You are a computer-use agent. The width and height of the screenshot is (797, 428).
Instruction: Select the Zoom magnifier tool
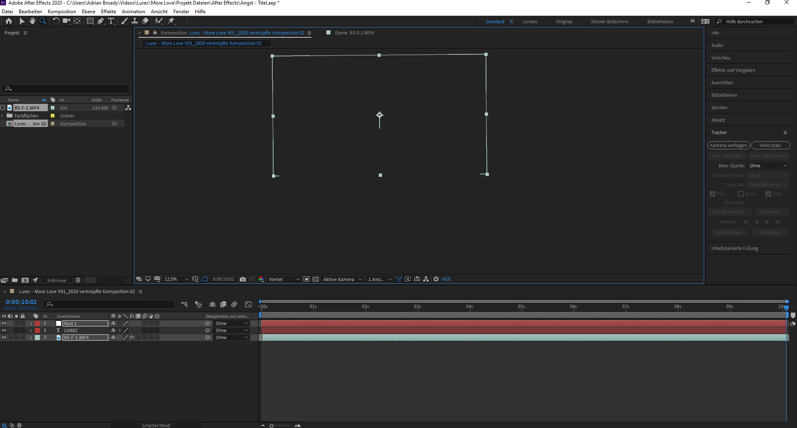point(42,21)
